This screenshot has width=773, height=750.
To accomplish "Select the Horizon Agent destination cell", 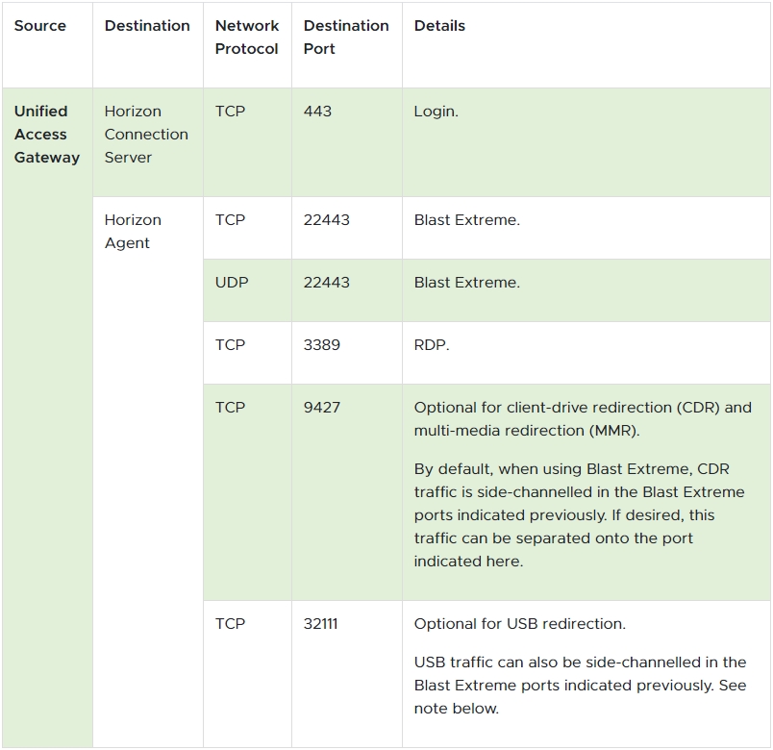I will point(133,232).
